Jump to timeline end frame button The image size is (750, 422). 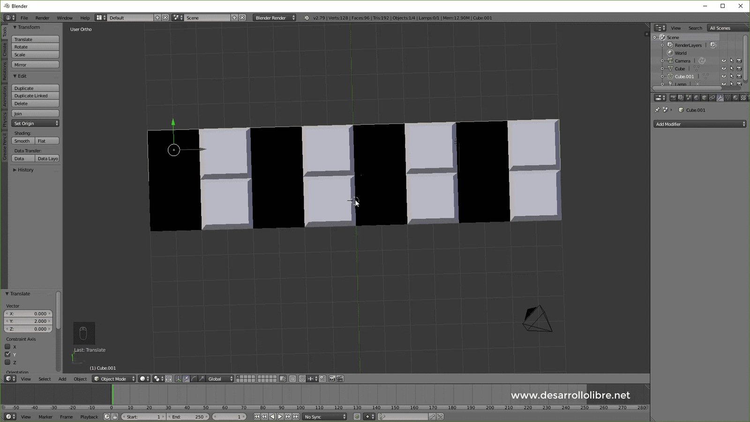pos(296,417)
